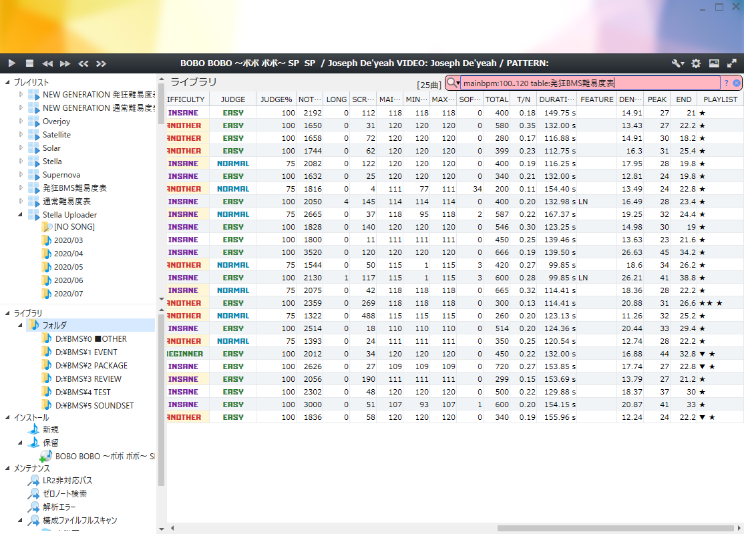744x534 pixels.
Task: Open LR2非対応パス maintenance search
Action: [x=67, y=481]
